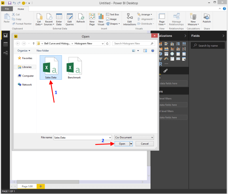
Task: Select Libraries in the navigation pane
Action: pos(27,67)
